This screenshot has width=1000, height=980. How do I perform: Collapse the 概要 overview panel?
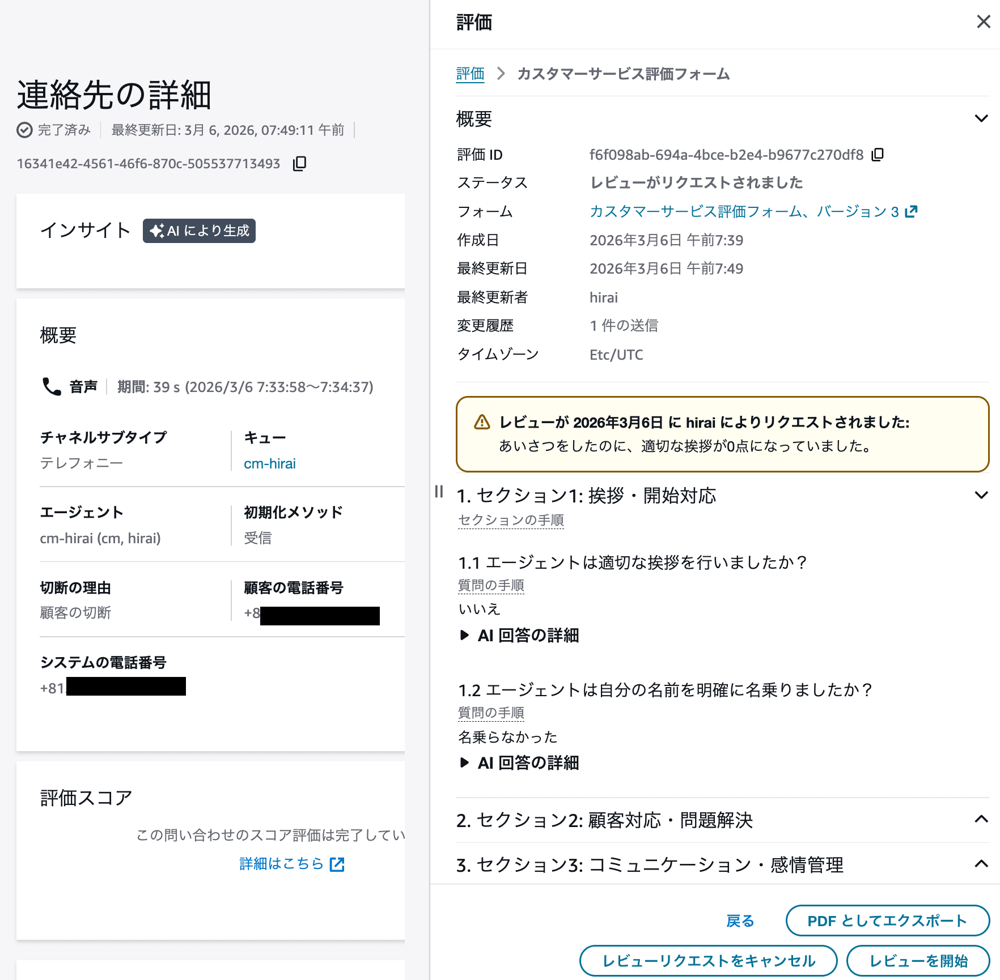[981, 118]
